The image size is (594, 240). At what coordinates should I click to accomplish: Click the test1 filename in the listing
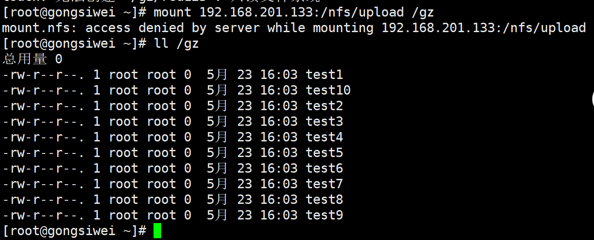pyautogui.click(x=324, y=75)
